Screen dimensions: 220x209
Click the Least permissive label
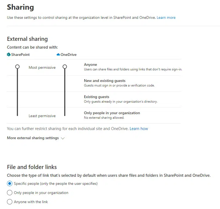(42, 116)
